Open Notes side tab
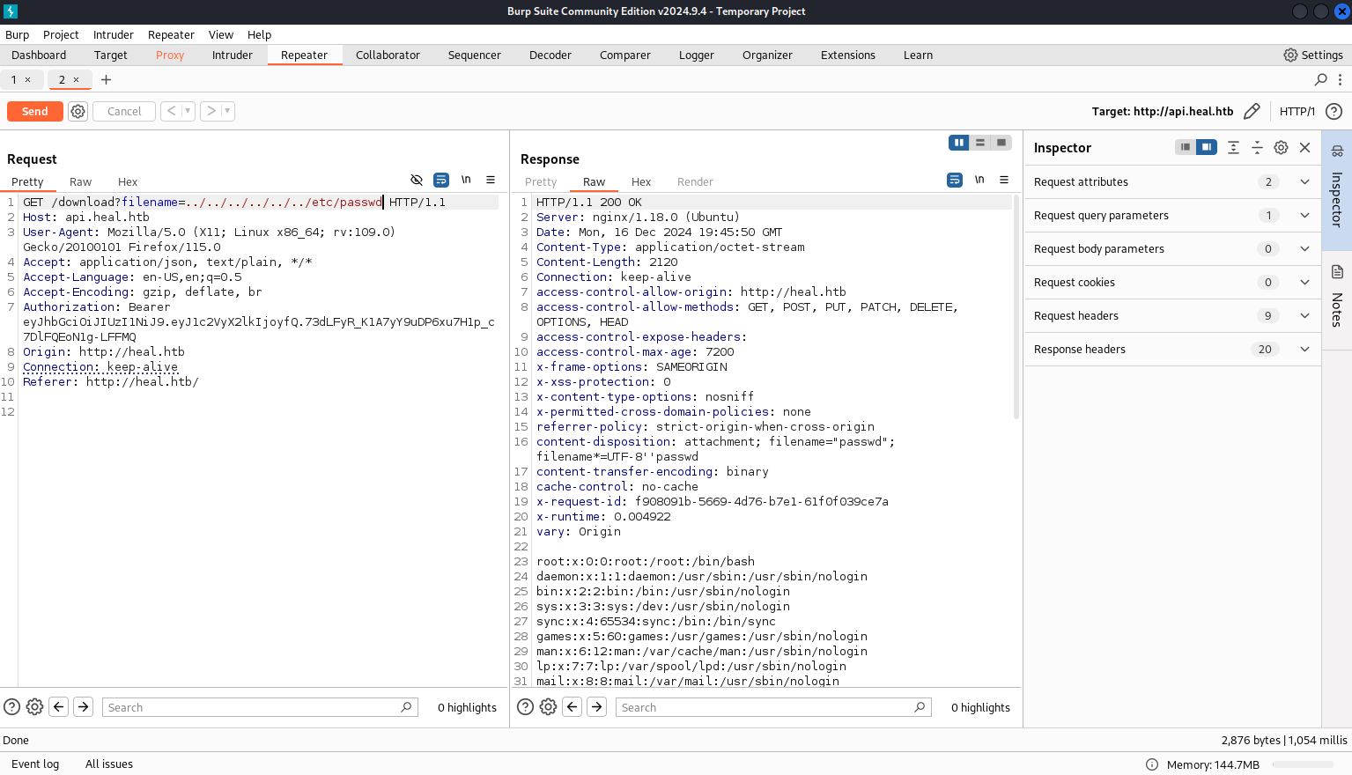Viewport: 1352px width, 775px height. (1337, 299)
